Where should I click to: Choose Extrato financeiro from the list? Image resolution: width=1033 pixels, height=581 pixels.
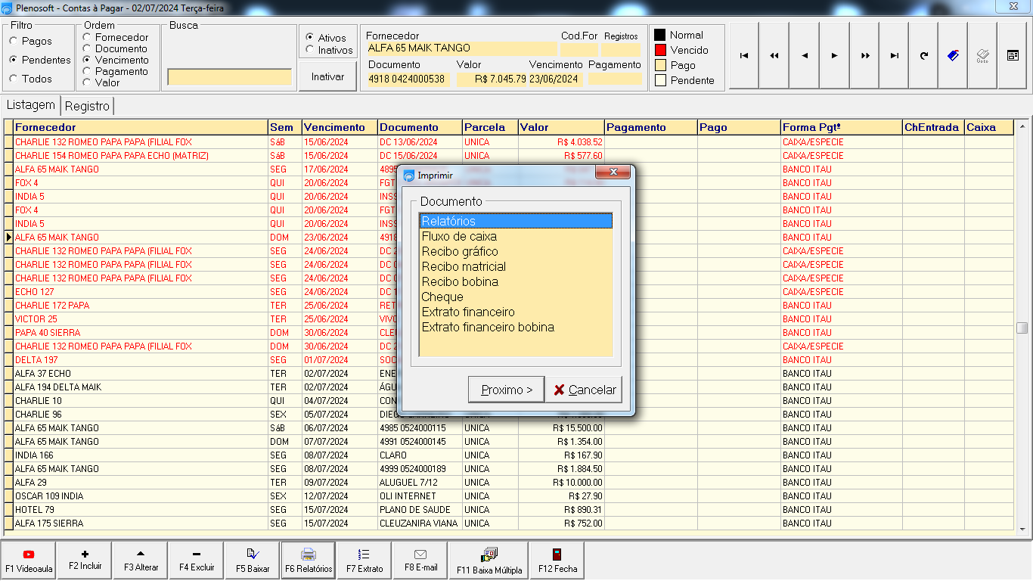[468, 312]
